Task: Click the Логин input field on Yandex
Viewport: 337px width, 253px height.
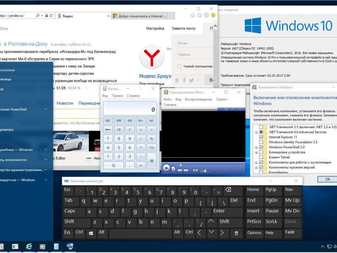Action: point(195,43)
